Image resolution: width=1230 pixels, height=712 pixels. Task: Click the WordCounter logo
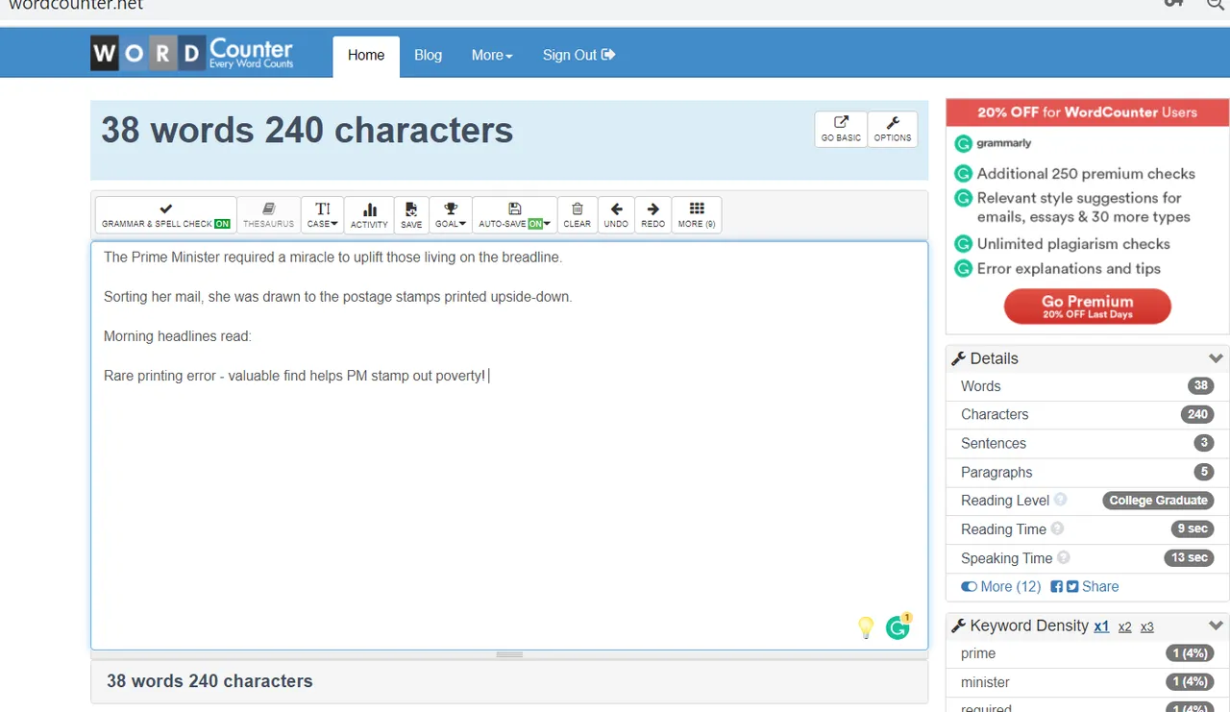(192, 53)
